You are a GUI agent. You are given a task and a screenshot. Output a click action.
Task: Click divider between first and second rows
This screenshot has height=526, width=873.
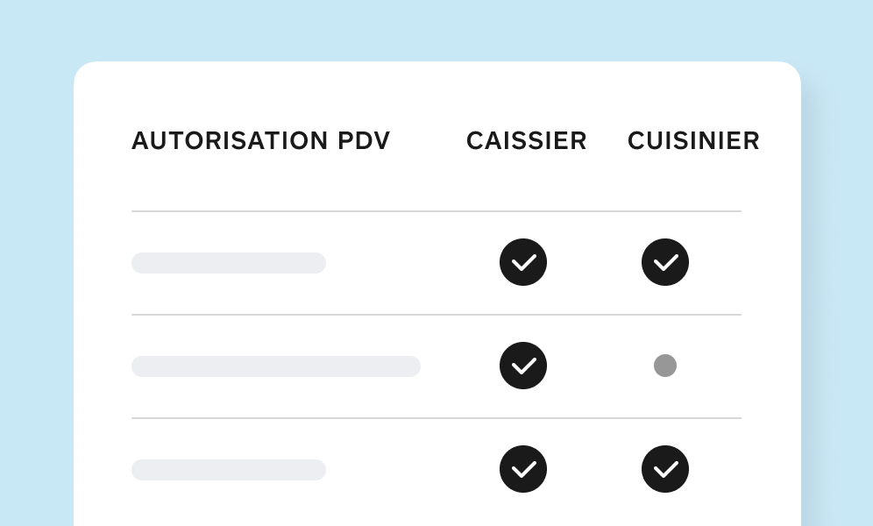(x=436, y=315)
